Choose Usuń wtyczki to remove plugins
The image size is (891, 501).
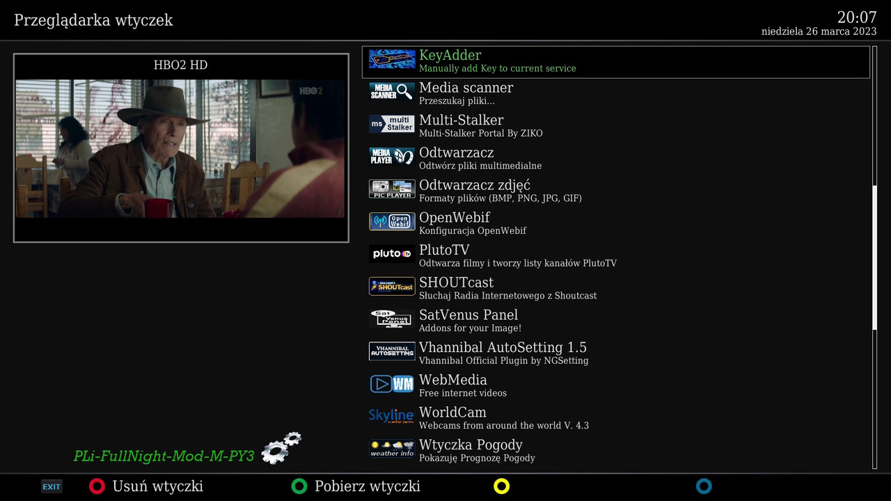pos(158,486)
